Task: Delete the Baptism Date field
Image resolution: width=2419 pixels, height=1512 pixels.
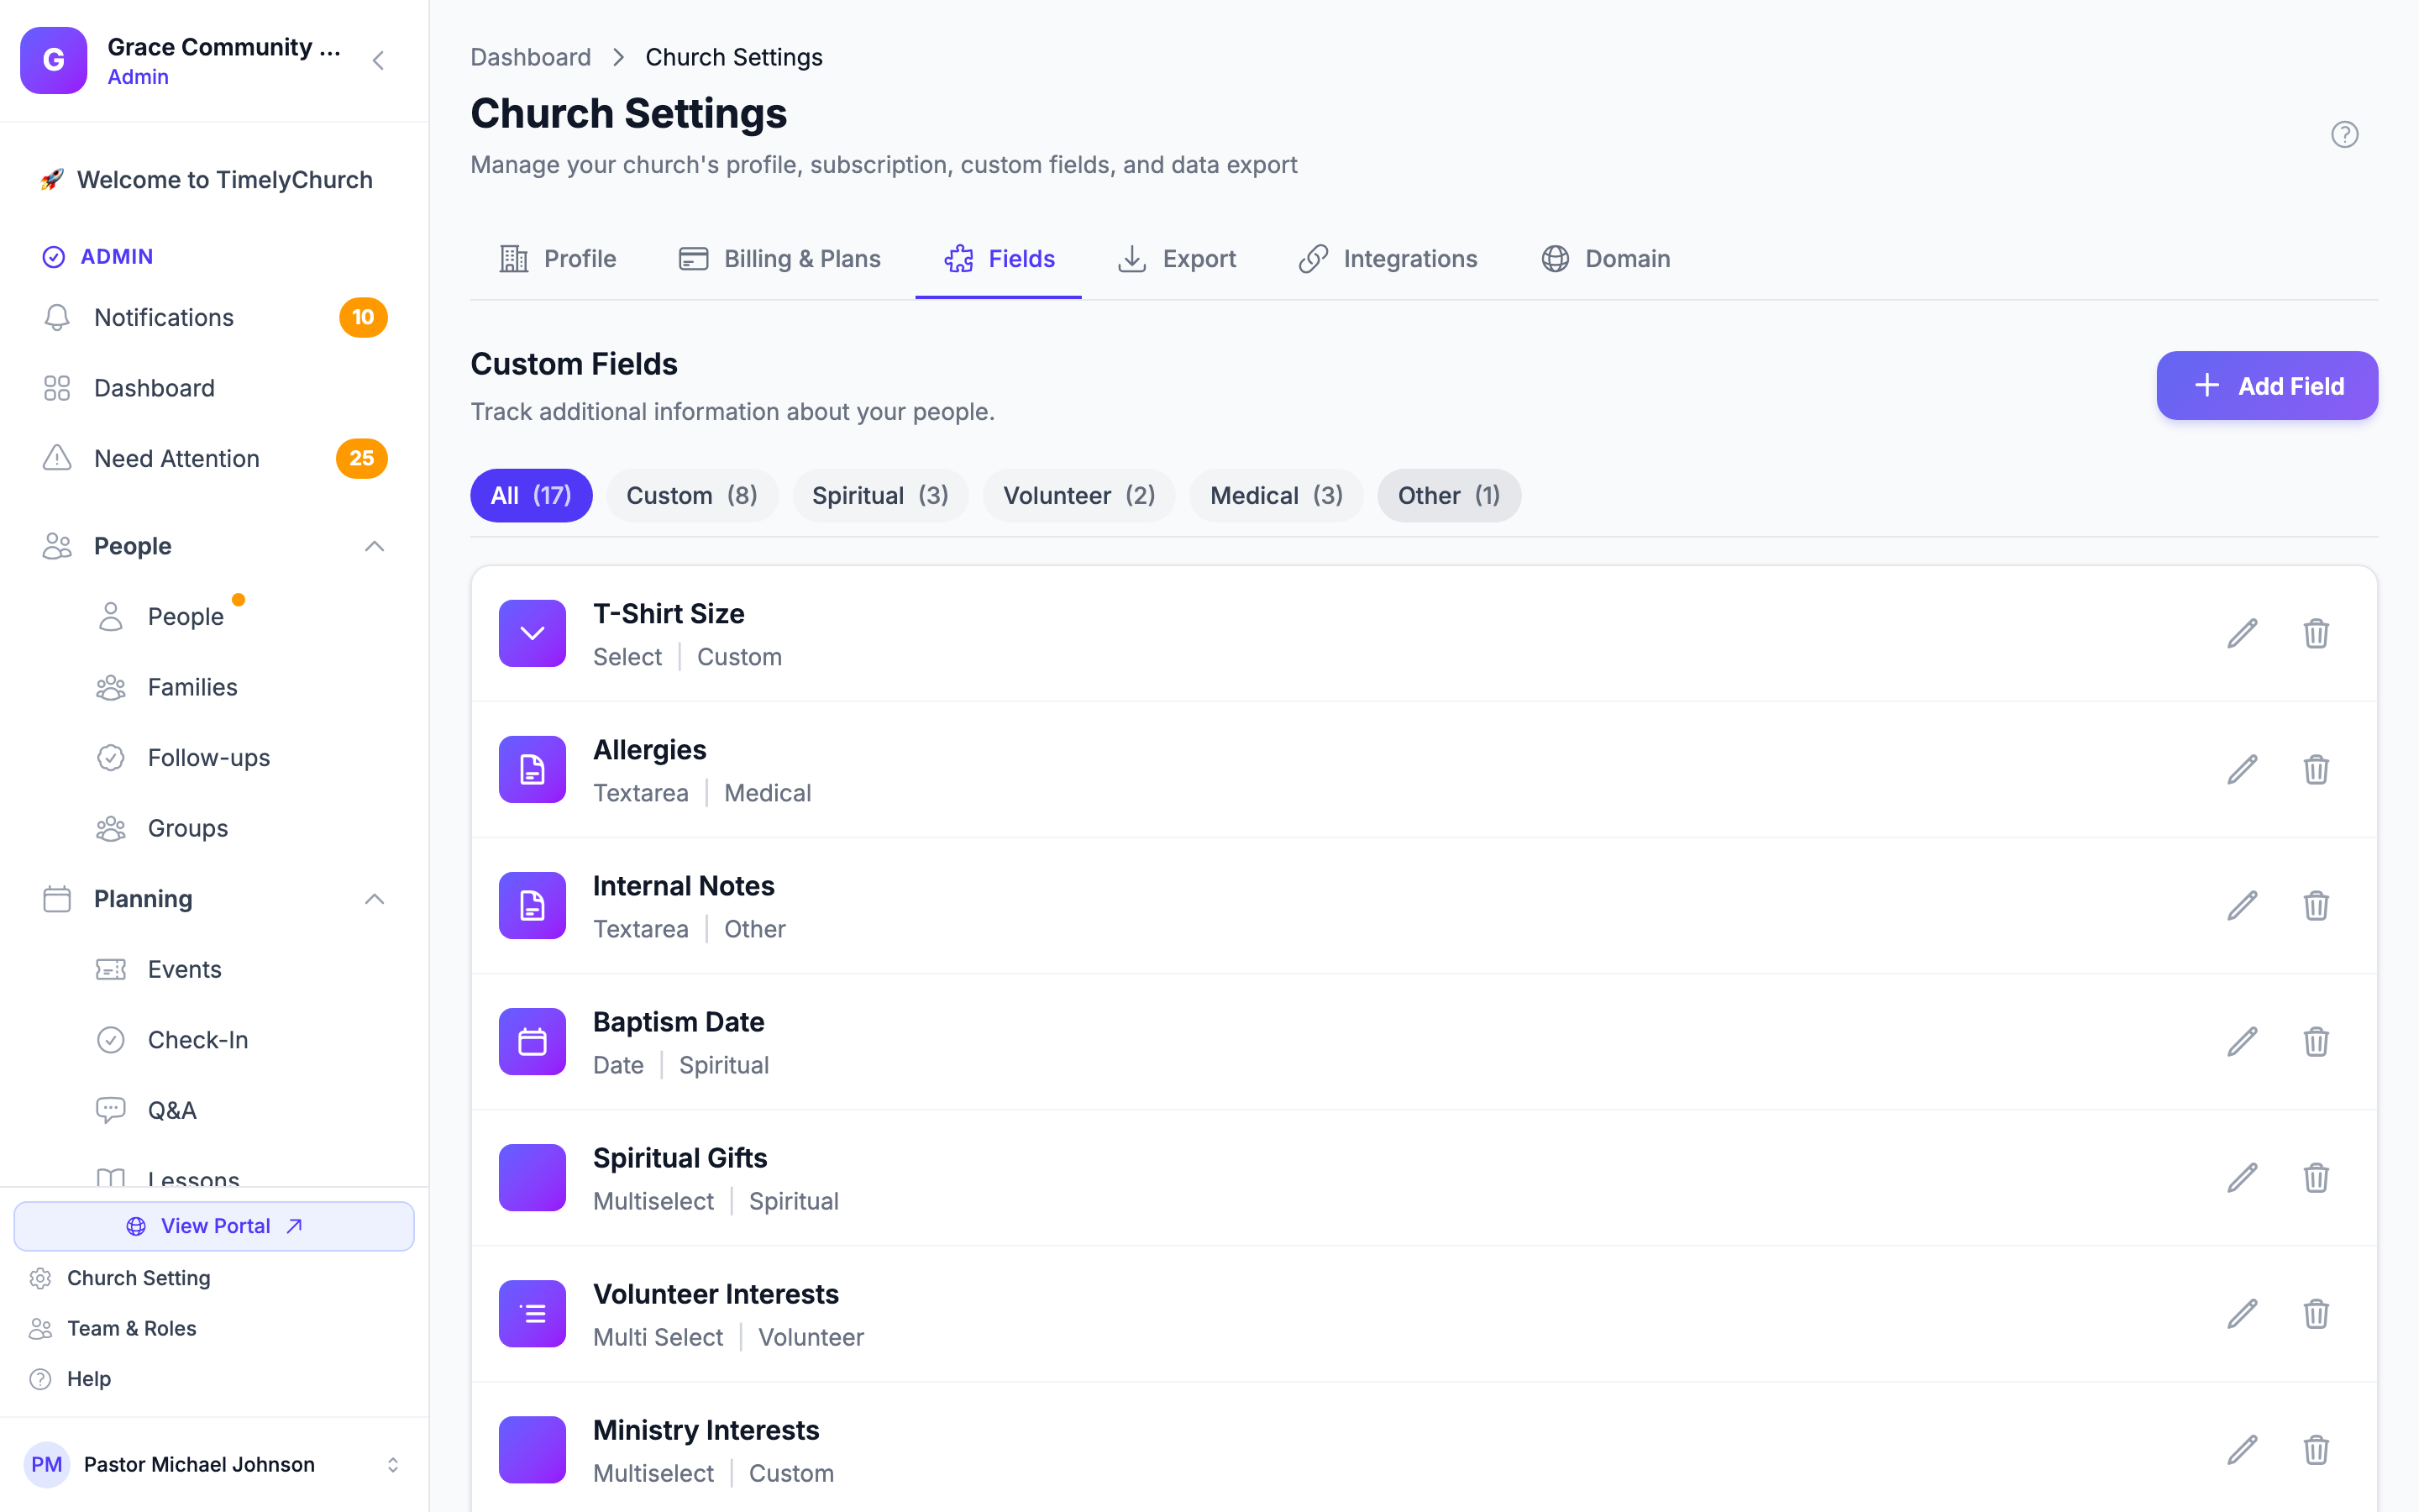Action: coord(2316,1041)
